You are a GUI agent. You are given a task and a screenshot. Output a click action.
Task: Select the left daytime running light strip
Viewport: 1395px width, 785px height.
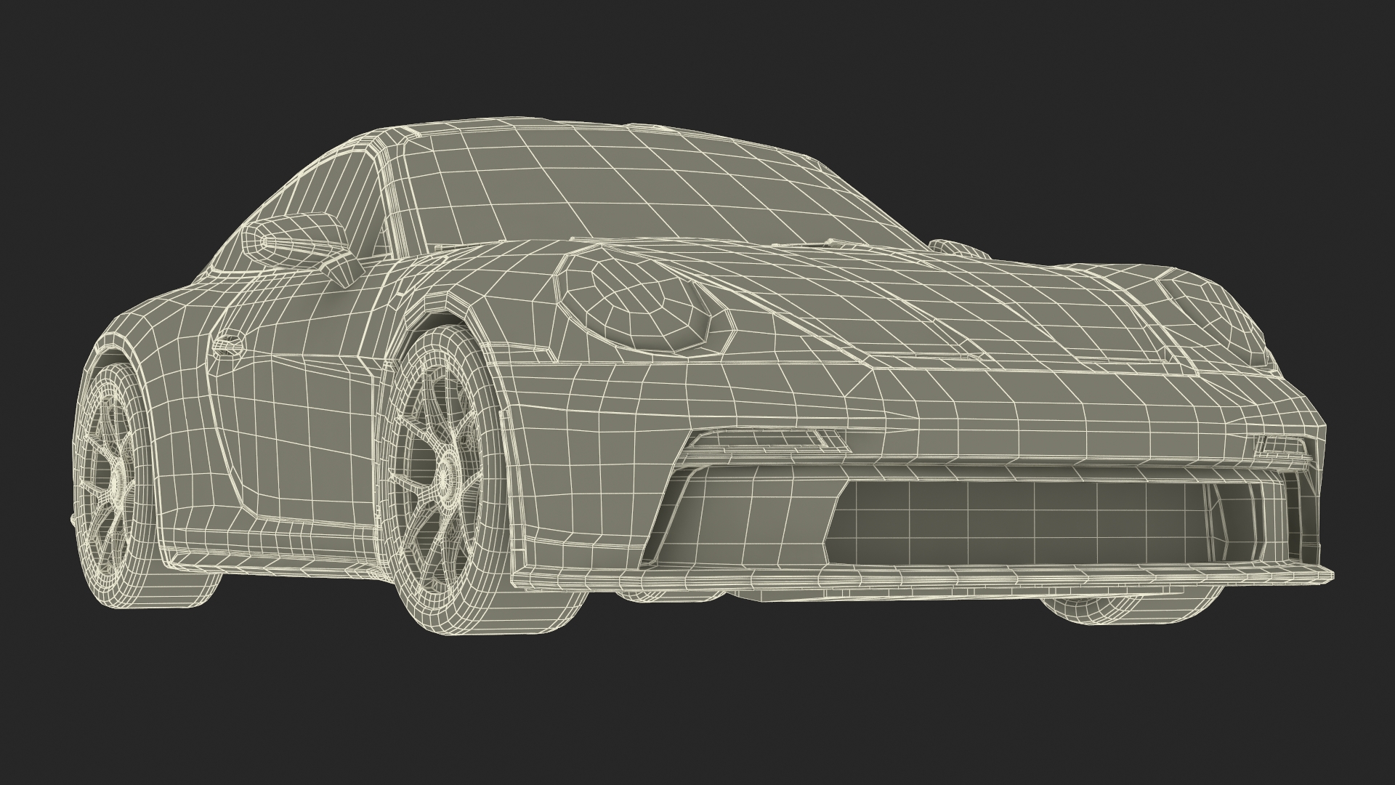(763, 438)
